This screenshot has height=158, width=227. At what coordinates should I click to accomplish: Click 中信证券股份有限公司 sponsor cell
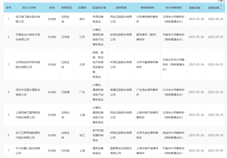coord(121,62)
